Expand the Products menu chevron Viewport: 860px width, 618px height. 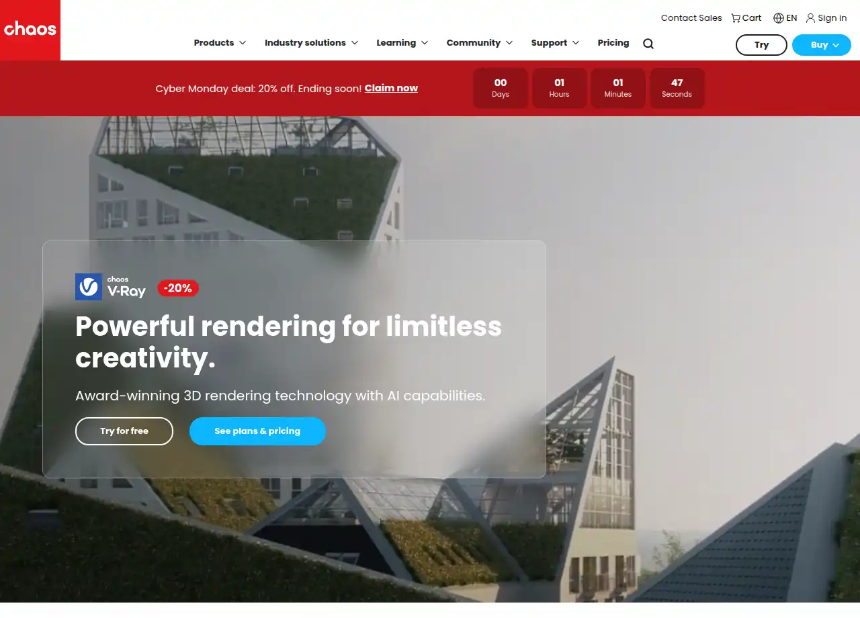point(243,43)
